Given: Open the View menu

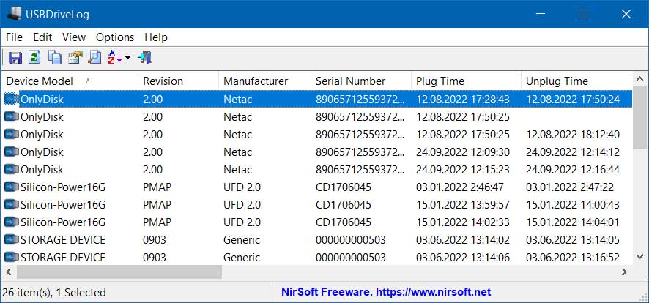Looking at the screenshot, I should 74,37.
